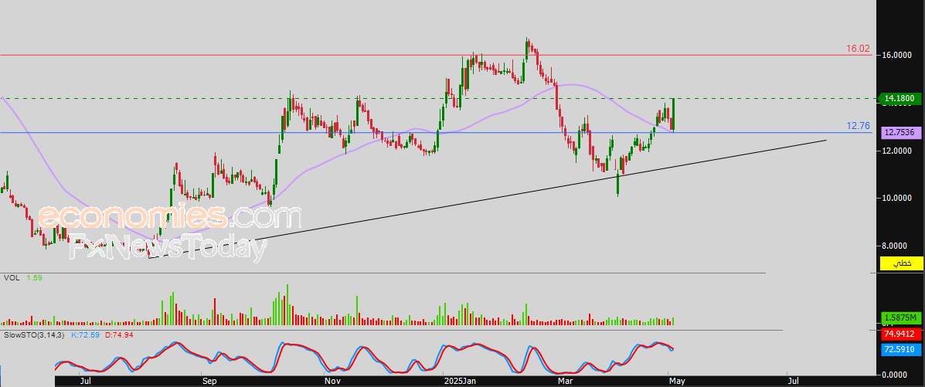Click the blue 72.5910 stochastic K value tag
Image resolution: width=925 pixels, height=387 pixels.
click(x=899, y=350)
